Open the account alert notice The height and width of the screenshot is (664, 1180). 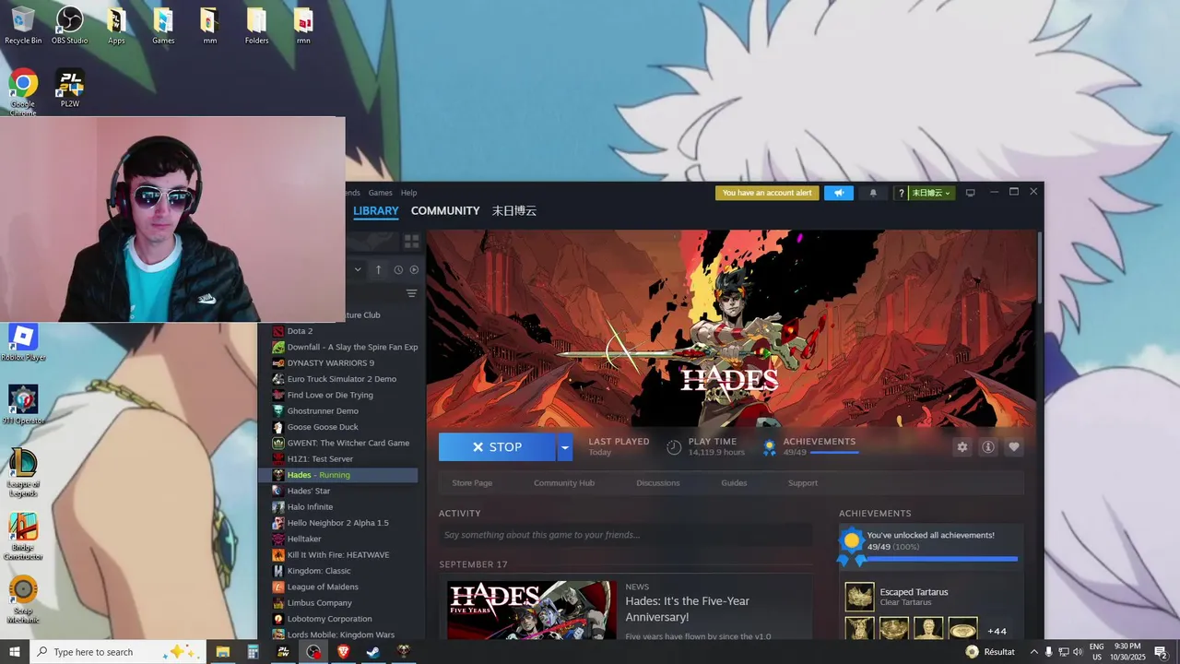click(x=767, y=193)
